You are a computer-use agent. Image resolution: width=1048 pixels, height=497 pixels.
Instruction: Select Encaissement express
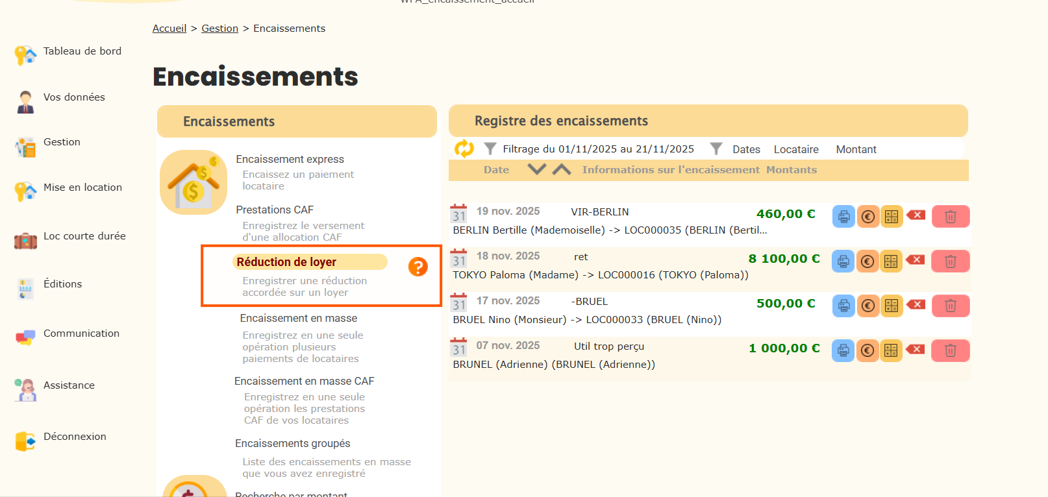[x=290, y=159]
